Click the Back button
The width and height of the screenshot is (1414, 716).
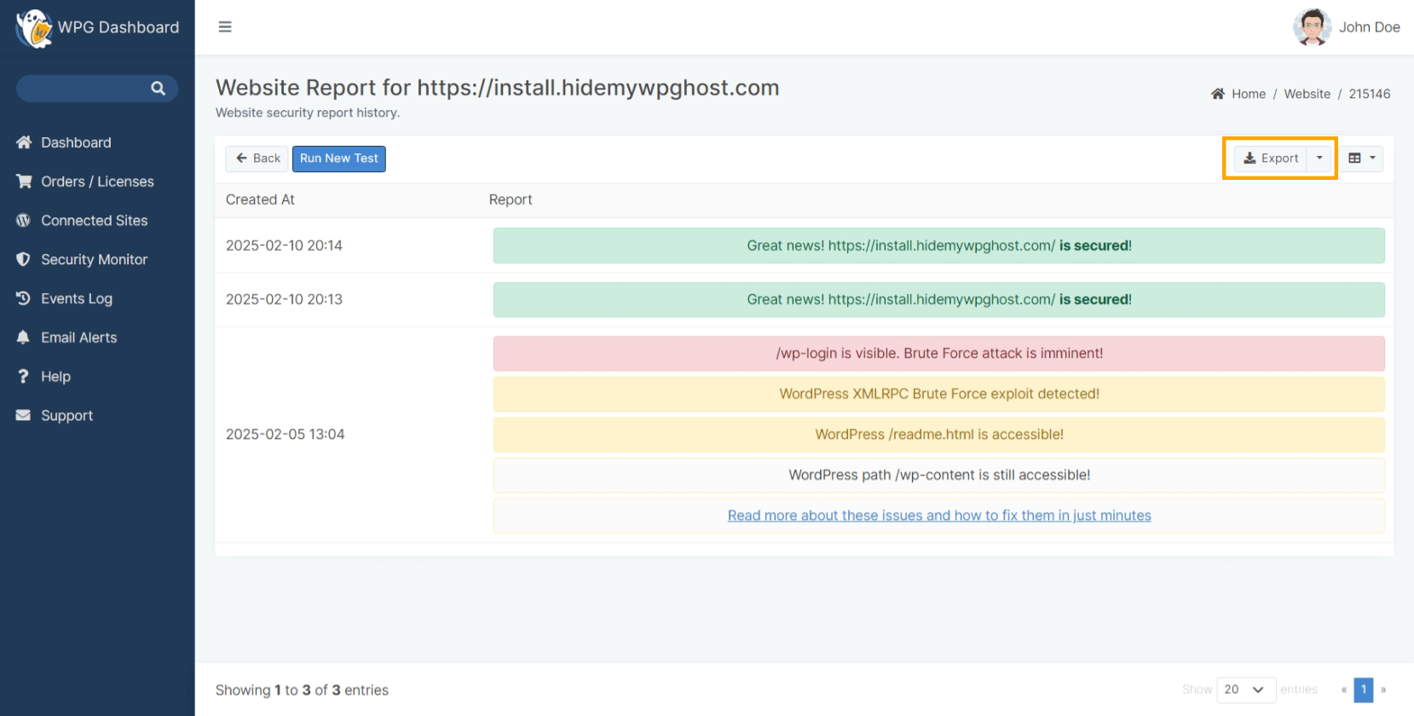(257, 159)
